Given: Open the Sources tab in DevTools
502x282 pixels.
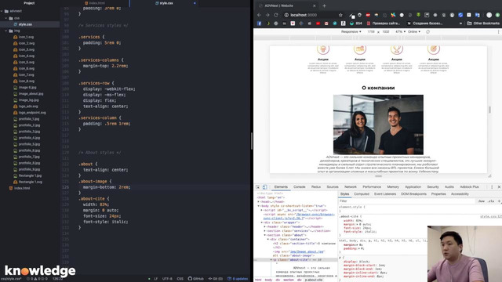Looking at the screenshot, I should [333, 187].
